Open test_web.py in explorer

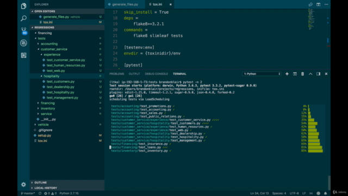(x=67, y=71)
